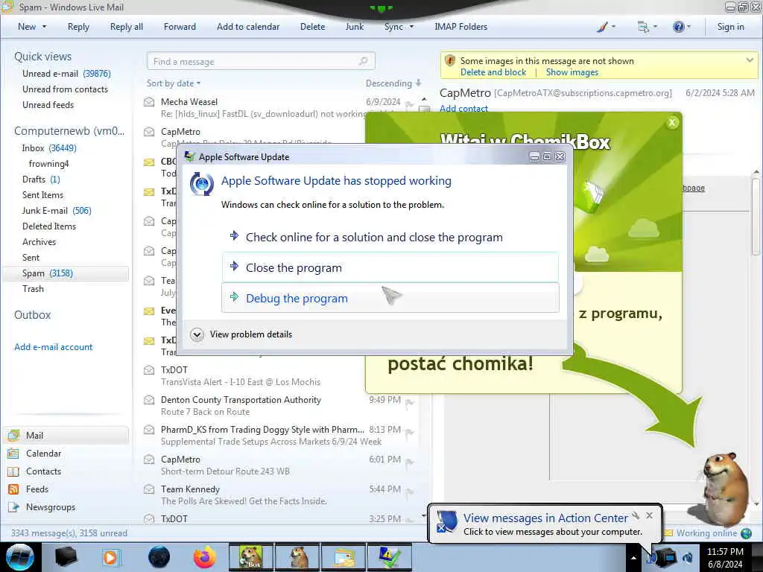Image resolution: width=763 pixels, height=572 pixels.
Task: Open Contacts in the navigation pane
Action: click(43, 471)
